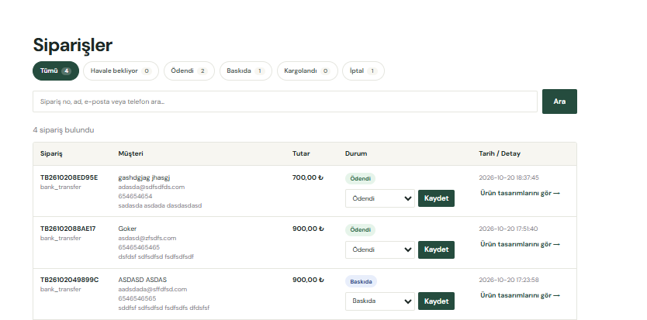Click the Tutar column header

point(301,154)
